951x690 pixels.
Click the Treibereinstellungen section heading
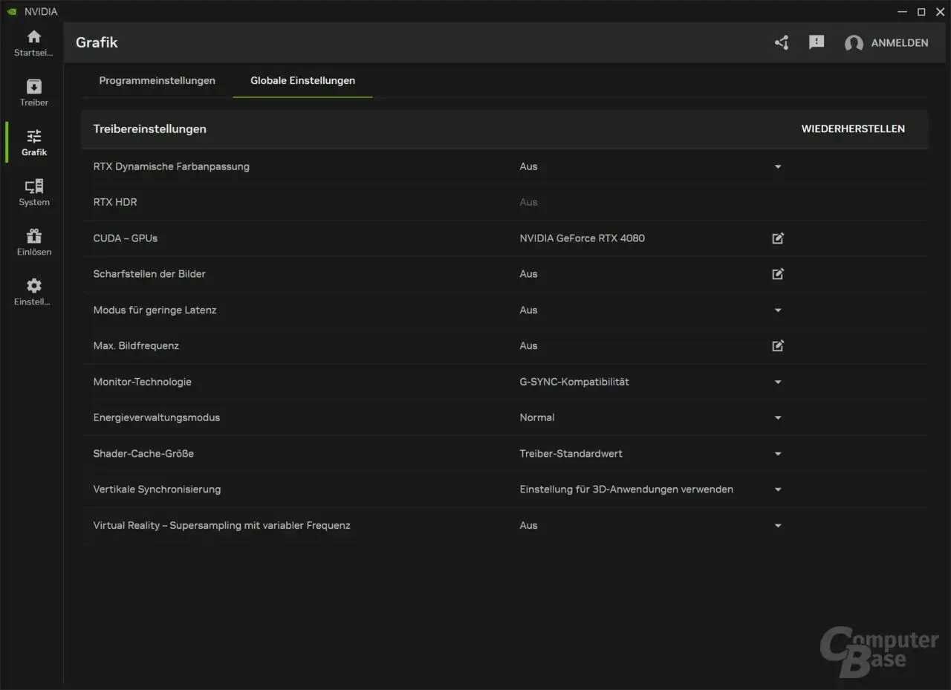149,128
